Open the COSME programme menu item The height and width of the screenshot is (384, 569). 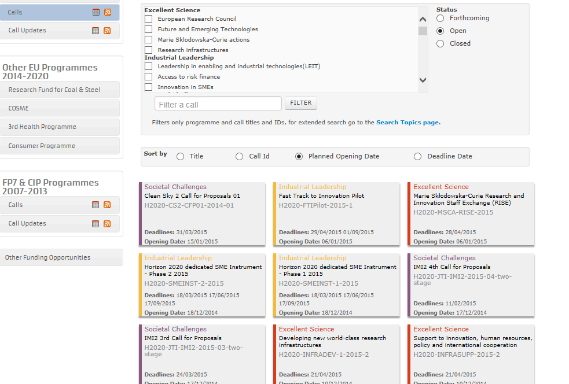coord(60,108)
